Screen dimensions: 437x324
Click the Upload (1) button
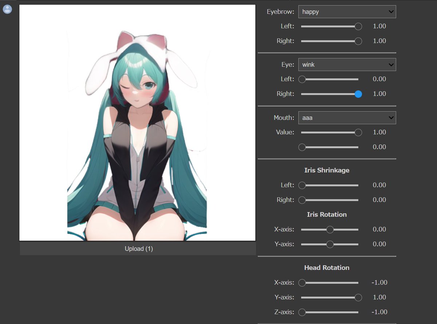[138, 249]
